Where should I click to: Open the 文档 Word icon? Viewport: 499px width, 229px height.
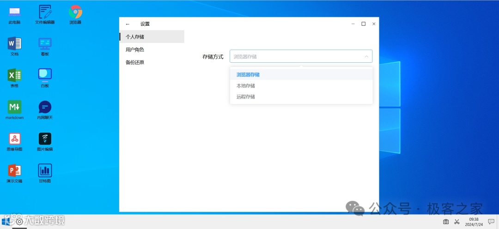pos(14,47)
